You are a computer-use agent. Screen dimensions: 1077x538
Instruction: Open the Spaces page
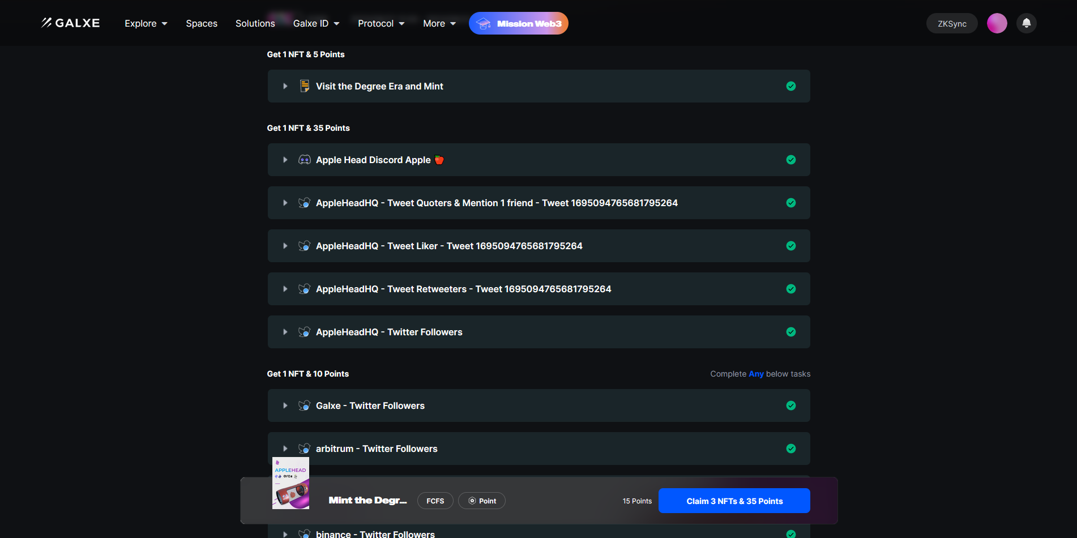202,23
